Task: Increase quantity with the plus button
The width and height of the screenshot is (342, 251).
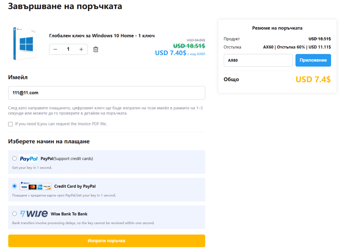Action: [81, 50]
